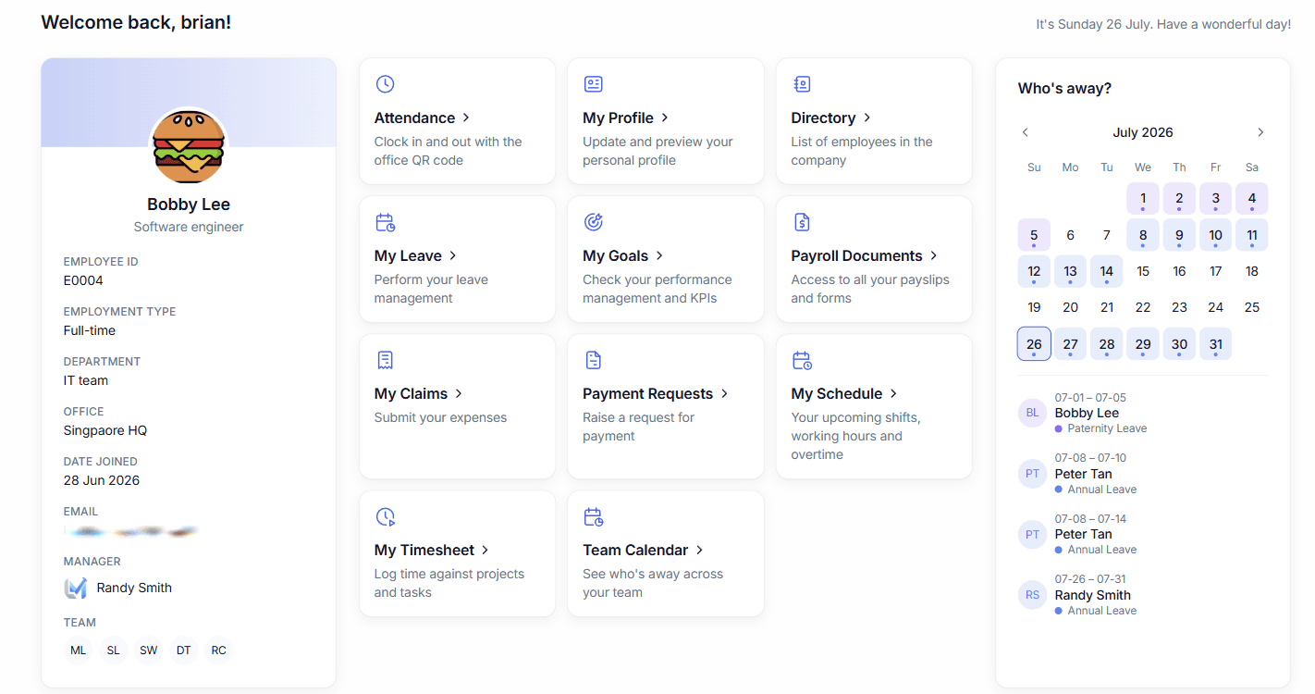Open the My Profile card title
1315x694 pixels.
click(x=618, y=118)
